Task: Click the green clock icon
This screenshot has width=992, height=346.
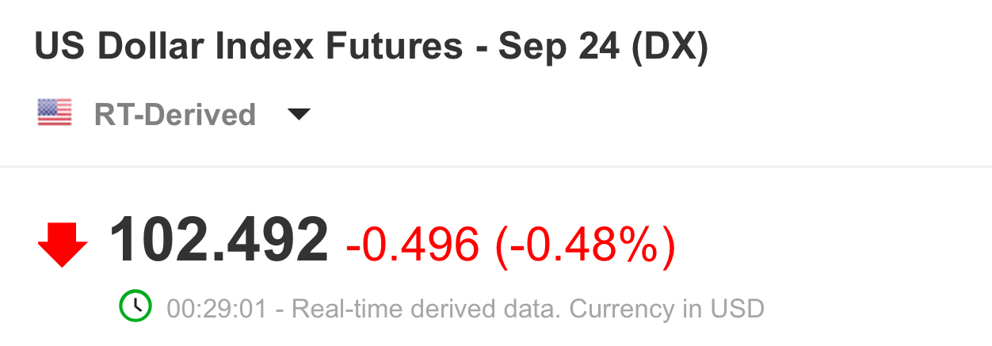Action: coord(135,306)
